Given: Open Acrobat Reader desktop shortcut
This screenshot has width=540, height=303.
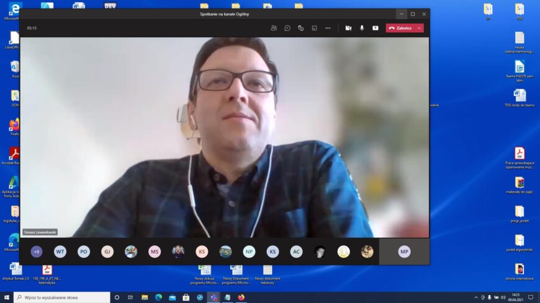Looking at the screenshot, I should click(12, 156).
